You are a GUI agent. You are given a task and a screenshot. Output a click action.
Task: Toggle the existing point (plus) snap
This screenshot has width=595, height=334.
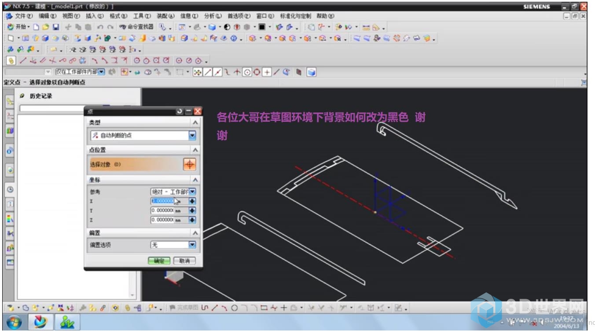267,72
